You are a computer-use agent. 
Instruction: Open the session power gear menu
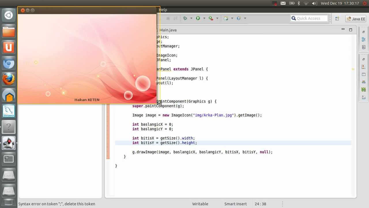(x=364, y=3)
